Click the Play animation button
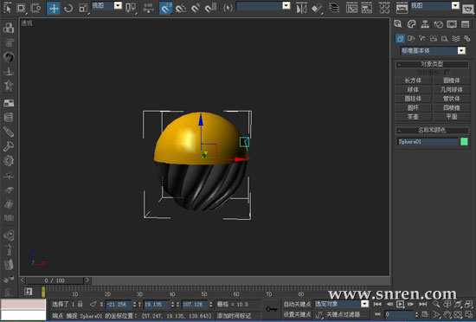This screenshot has width=476, height=322. pyautogui.click(x=400, y=304)
